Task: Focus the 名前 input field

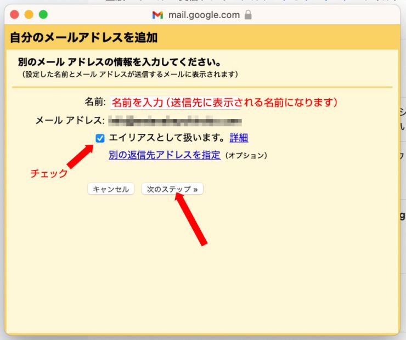Action: click(x=174, y=102)
